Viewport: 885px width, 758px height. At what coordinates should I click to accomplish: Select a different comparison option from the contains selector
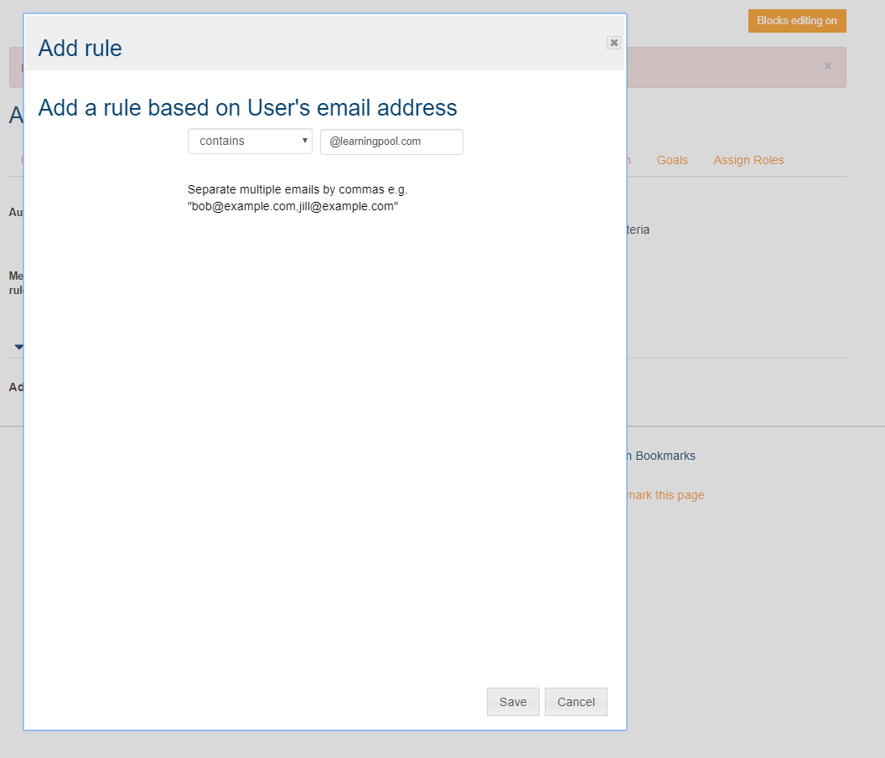[249, 141]
